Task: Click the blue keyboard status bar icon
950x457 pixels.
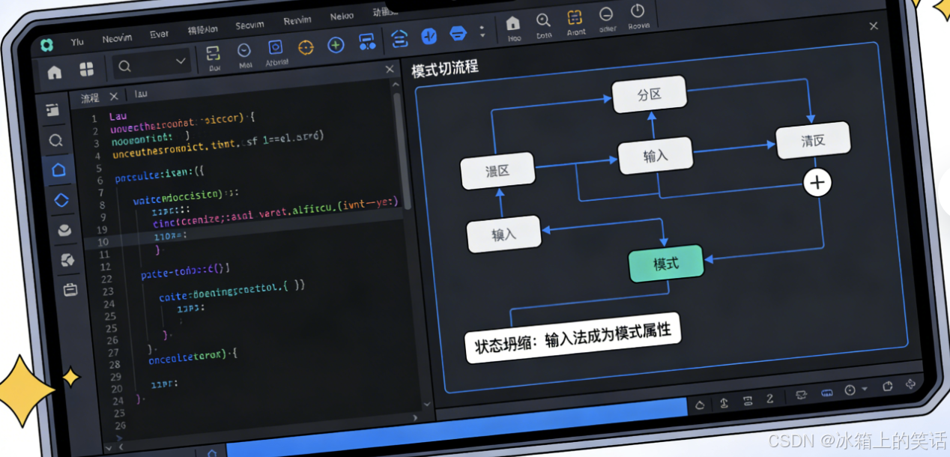Action: point(828,393)
